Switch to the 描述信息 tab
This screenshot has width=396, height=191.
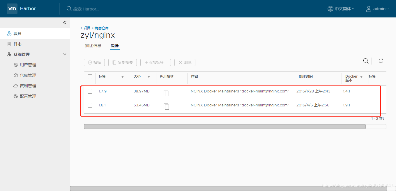[93, 46]
